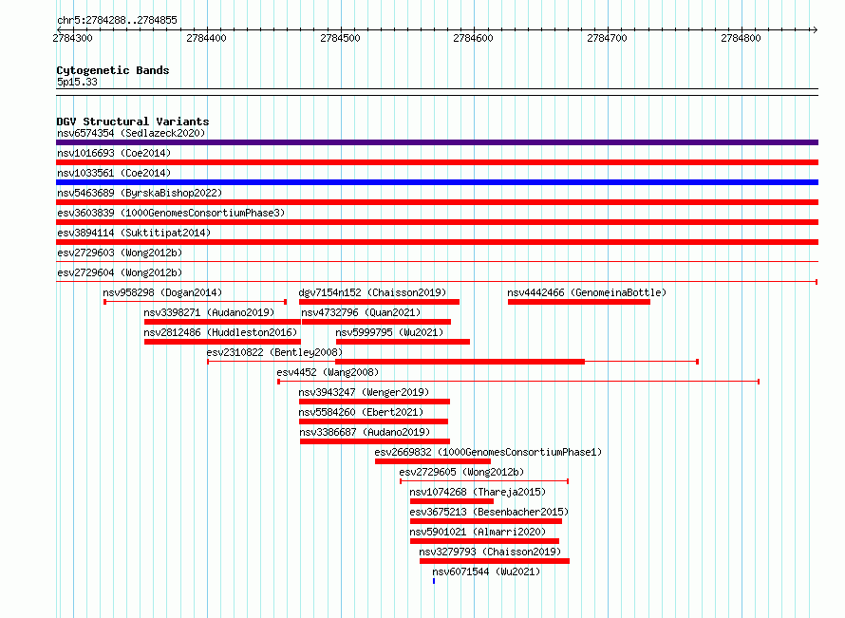Open nsv5999795 (Wu2021) variant
845x618 pixels.
(x=389, y=332)
